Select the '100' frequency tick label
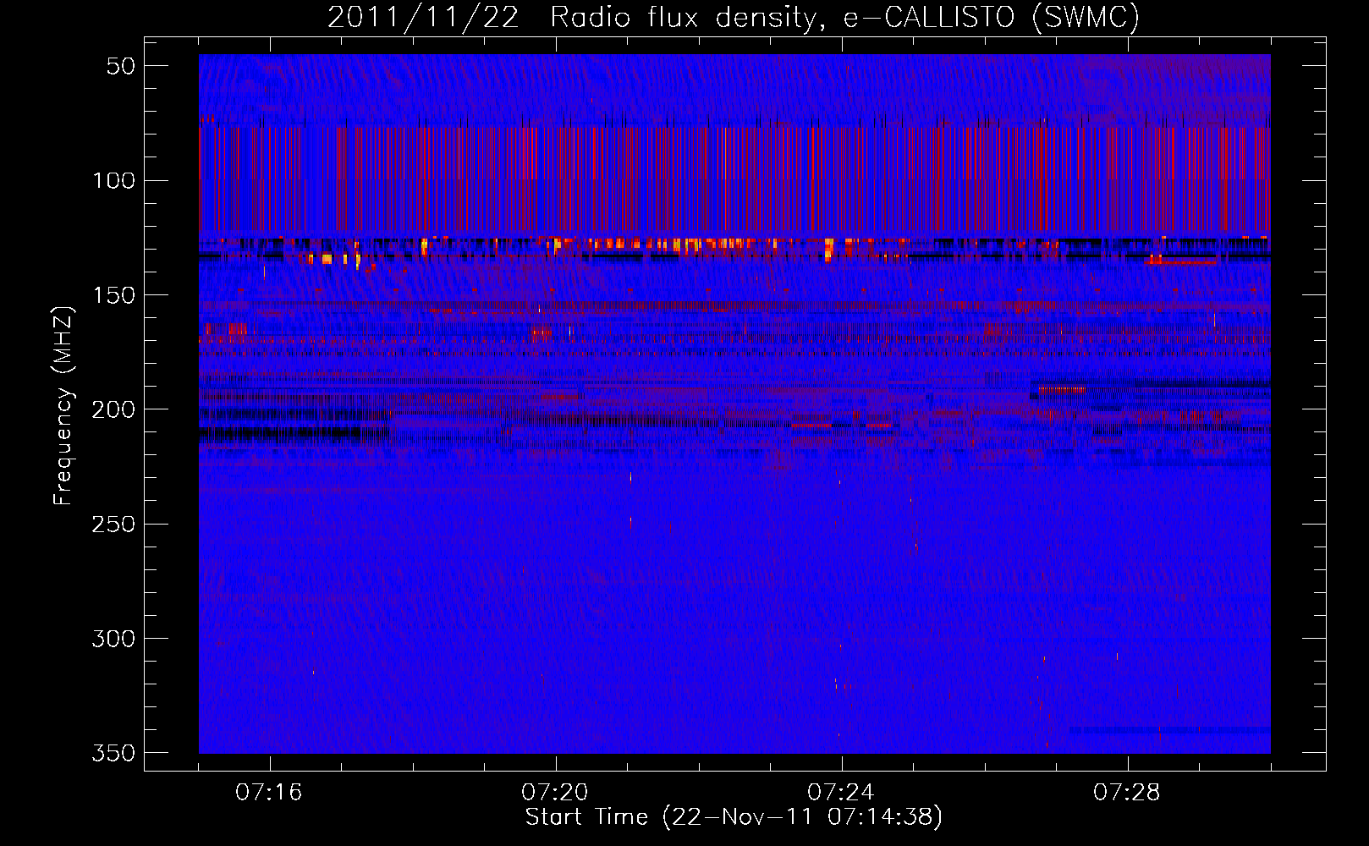Image resolution: width=1369 pixels, height=846 pixels. pos(114,180)
